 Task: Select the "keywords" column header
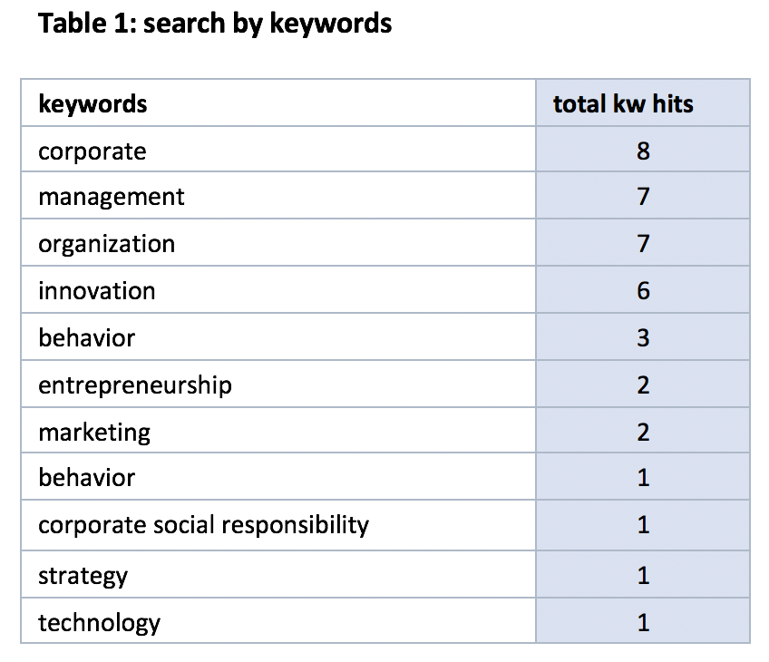[92, 103]
